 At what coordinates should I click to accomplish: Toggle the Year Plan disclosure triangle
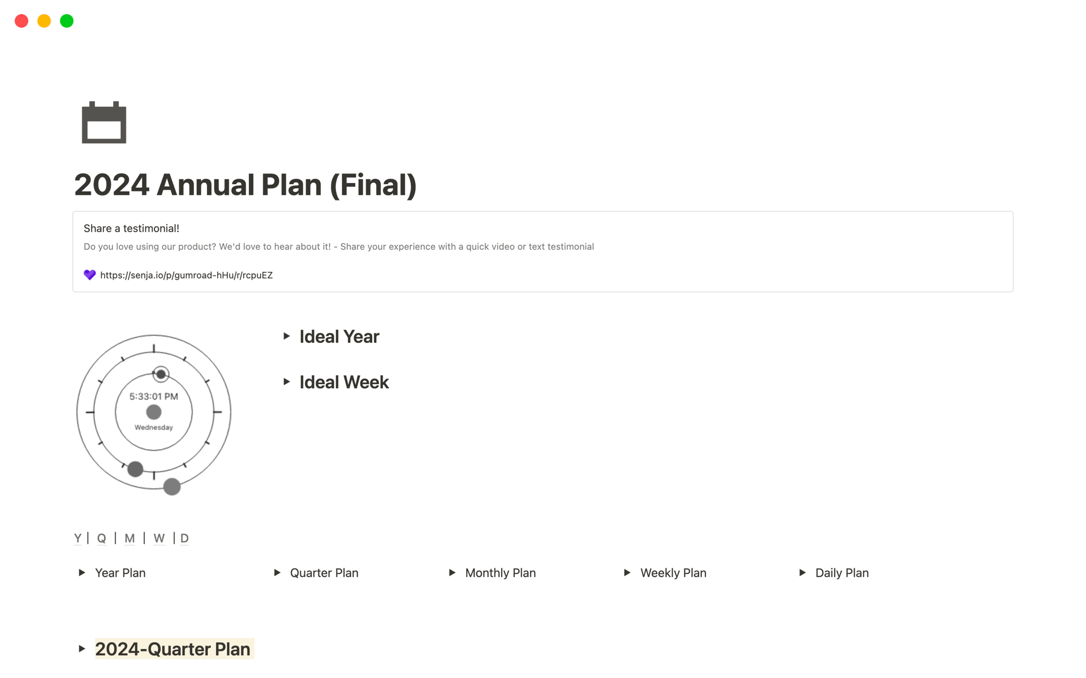coord(83,572)
